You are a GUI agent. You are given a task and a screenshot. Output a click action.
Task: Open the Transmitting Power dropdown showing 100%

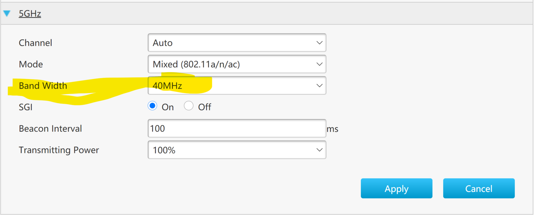[x=237, y=150]
